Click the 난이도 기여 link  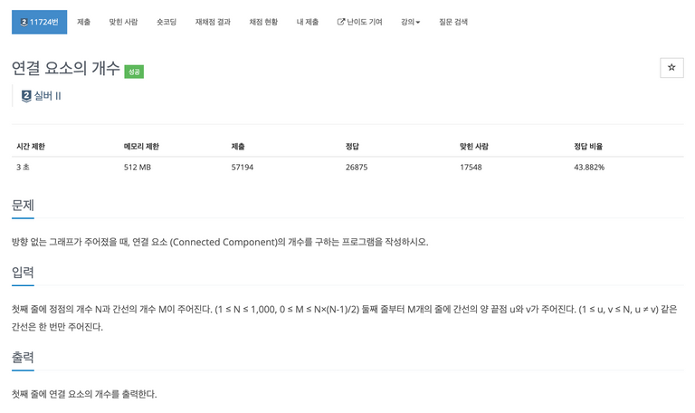point(360,22)
